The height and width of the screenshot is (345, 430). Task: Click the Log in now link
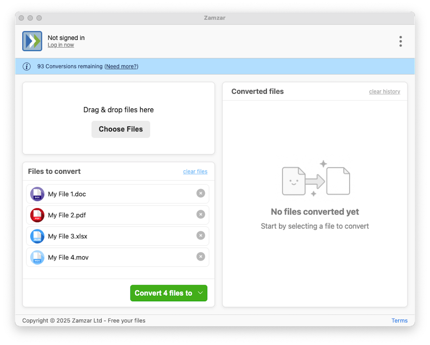[61, 45]
